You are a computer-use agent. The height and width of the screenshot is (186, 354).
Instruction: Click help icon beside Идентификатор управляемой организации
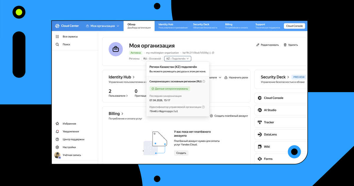(203, 107)
